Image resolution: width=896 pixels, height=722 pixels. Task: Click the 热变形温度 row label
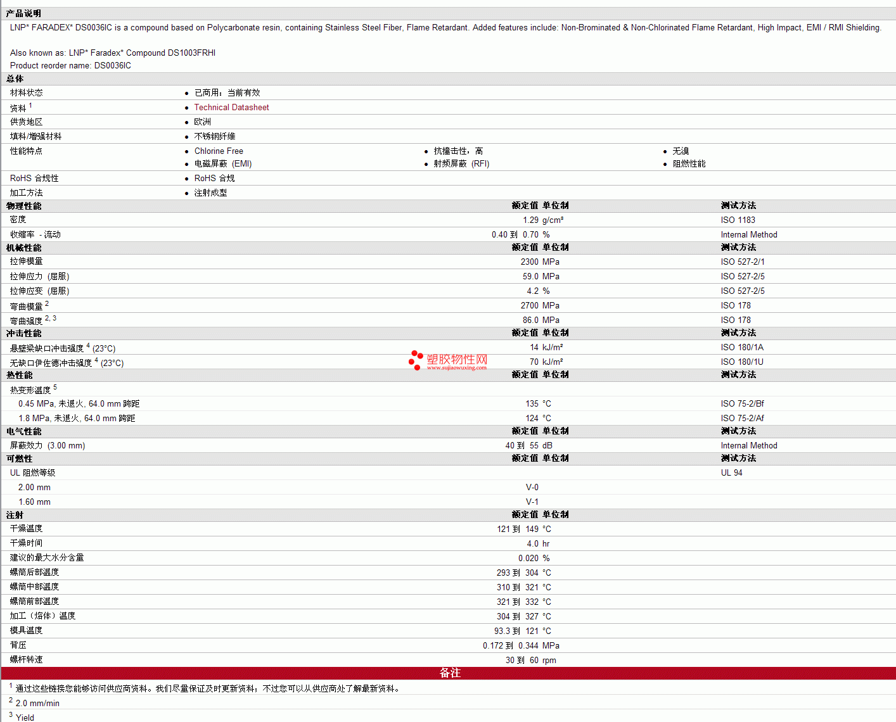click(x=30, y=391)
